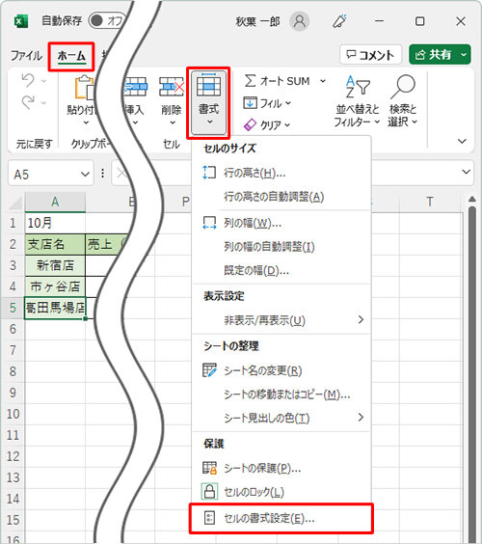The height and width of the screenshot is (544, 482).
Task: Select row 5 header
Action: 13,308
